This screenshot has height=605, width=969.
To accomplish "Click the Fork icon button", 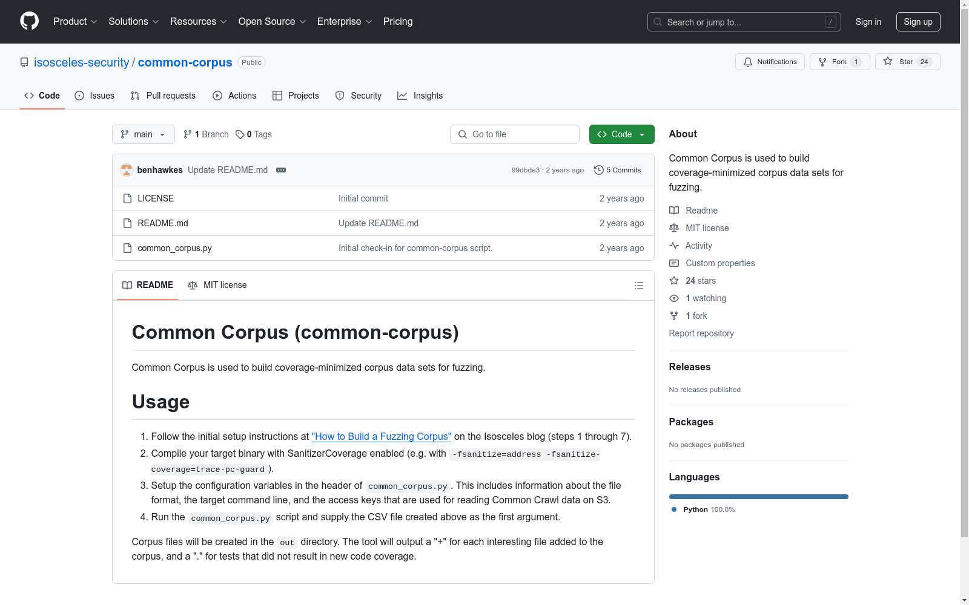I will pyautogui.click(x=822, y=62).
